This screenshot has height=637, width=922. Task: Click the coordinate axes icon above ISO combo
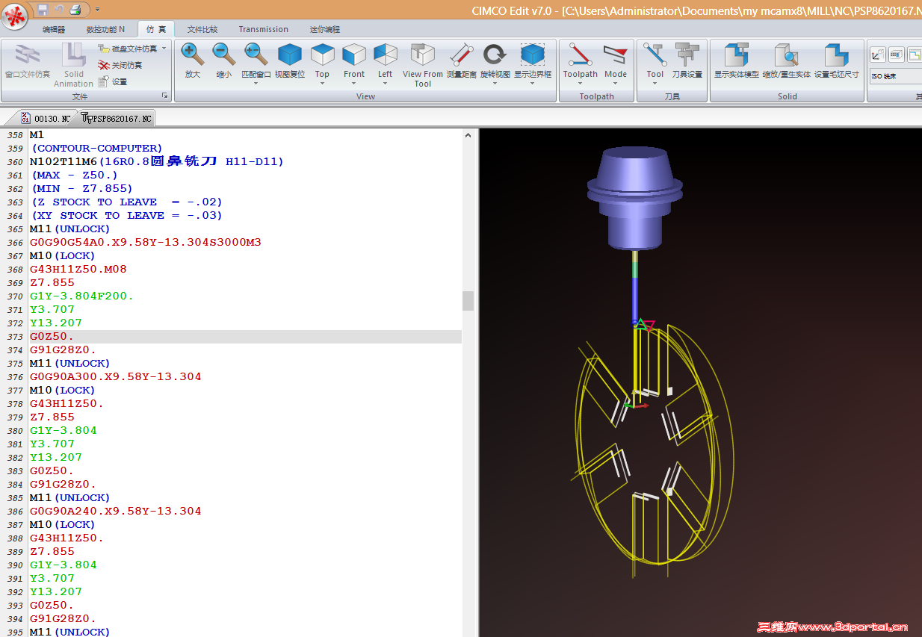(877, 55)
